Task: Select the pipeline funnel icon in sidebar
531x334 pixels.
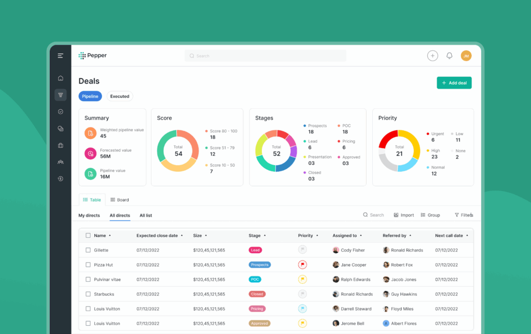Action: [x=61, y=94]
